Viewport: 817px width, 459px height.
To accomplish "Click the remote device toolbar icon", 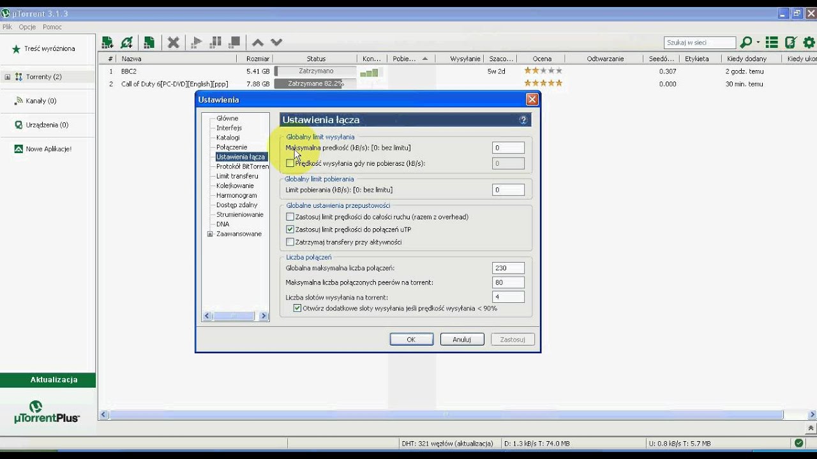I will pos(791,43).
